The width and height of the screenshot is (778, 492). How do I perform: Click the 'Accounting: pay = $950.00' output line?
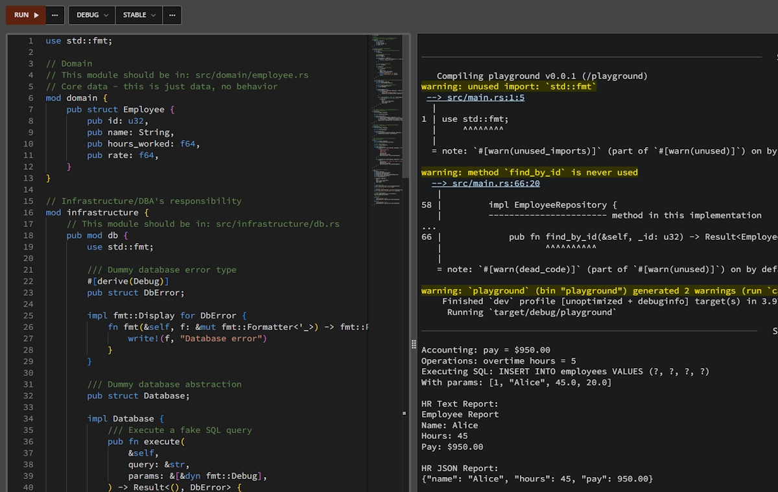point(486,350)
